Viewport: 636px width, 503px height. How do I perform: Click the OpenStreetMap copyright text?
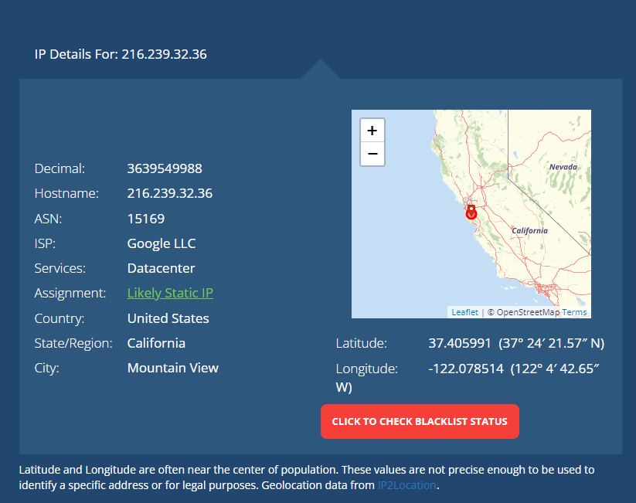pos(523,312)
